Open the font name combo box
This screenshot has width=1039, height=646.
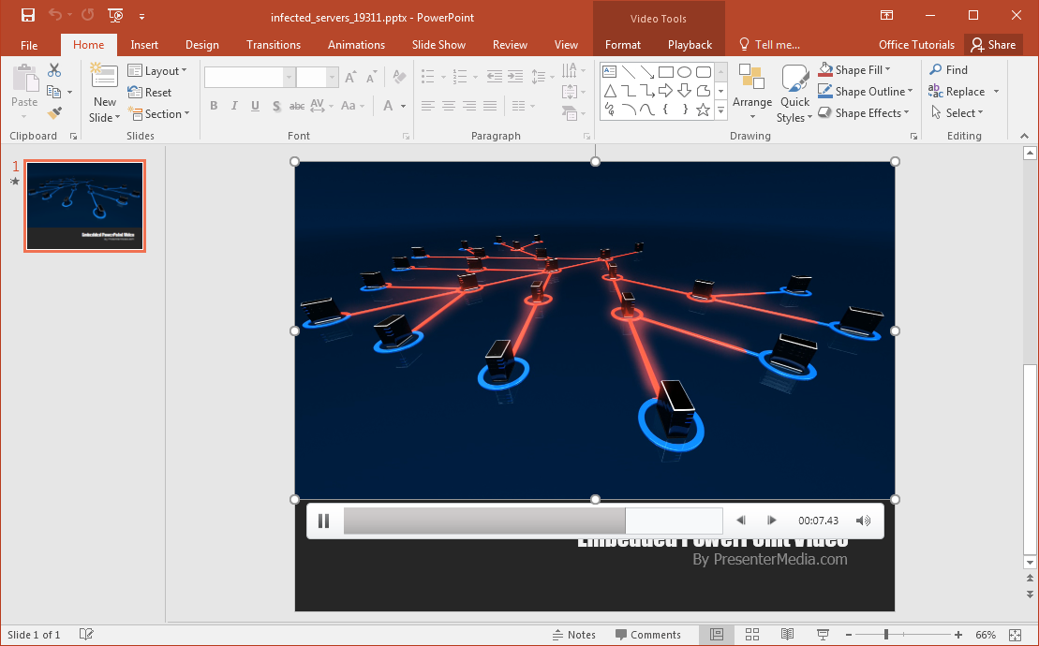point(249,78)
